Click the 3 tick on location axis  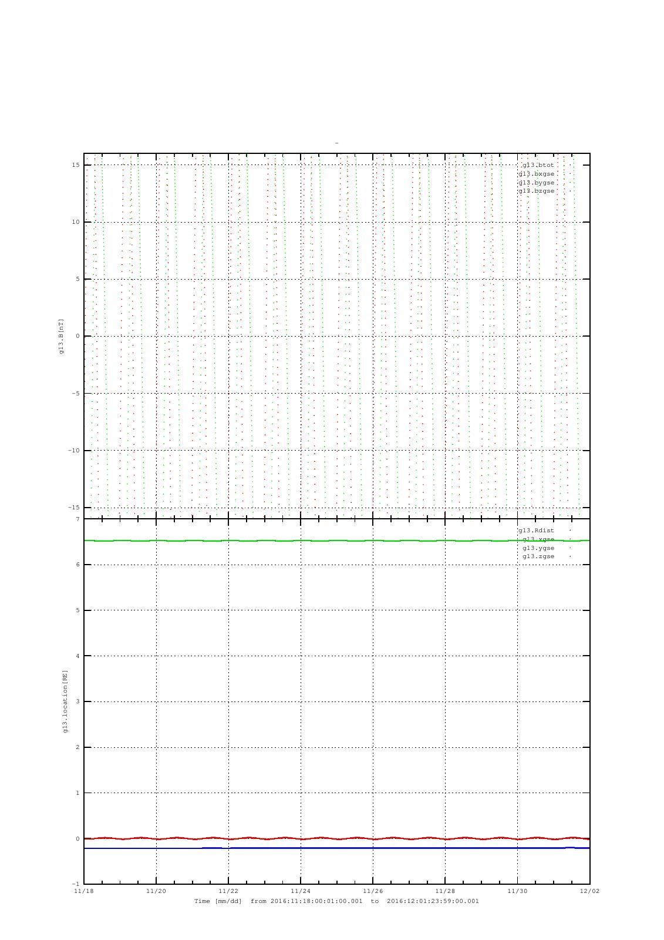(x=77, y=701)
